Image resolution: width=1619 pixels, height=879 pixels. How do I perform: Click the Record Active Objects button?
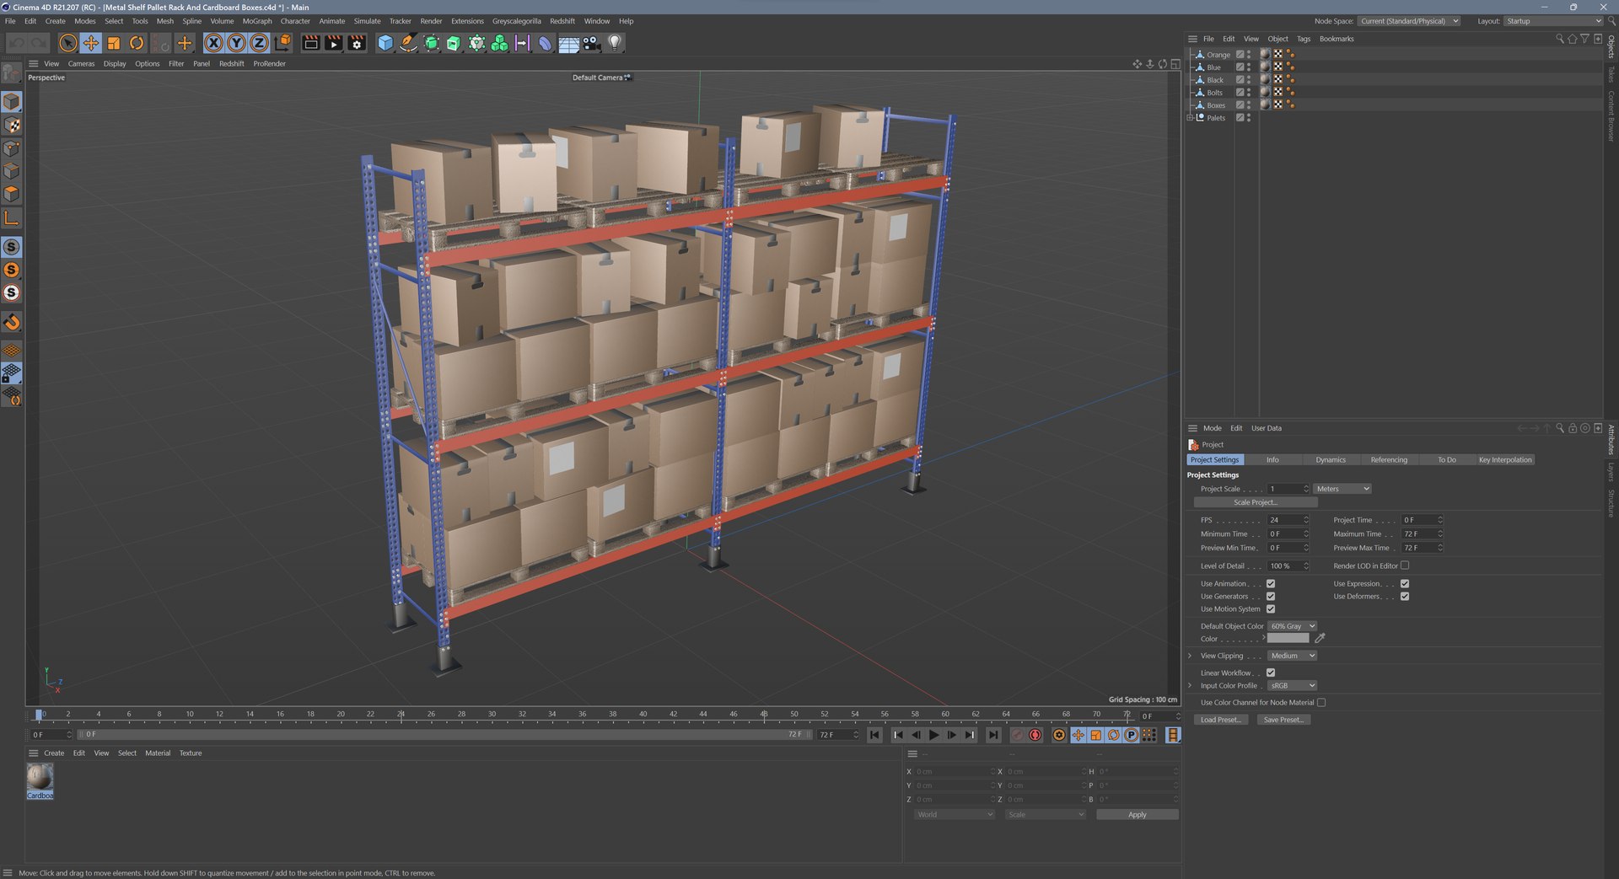pyautogui.click(x=1018, y=735)
